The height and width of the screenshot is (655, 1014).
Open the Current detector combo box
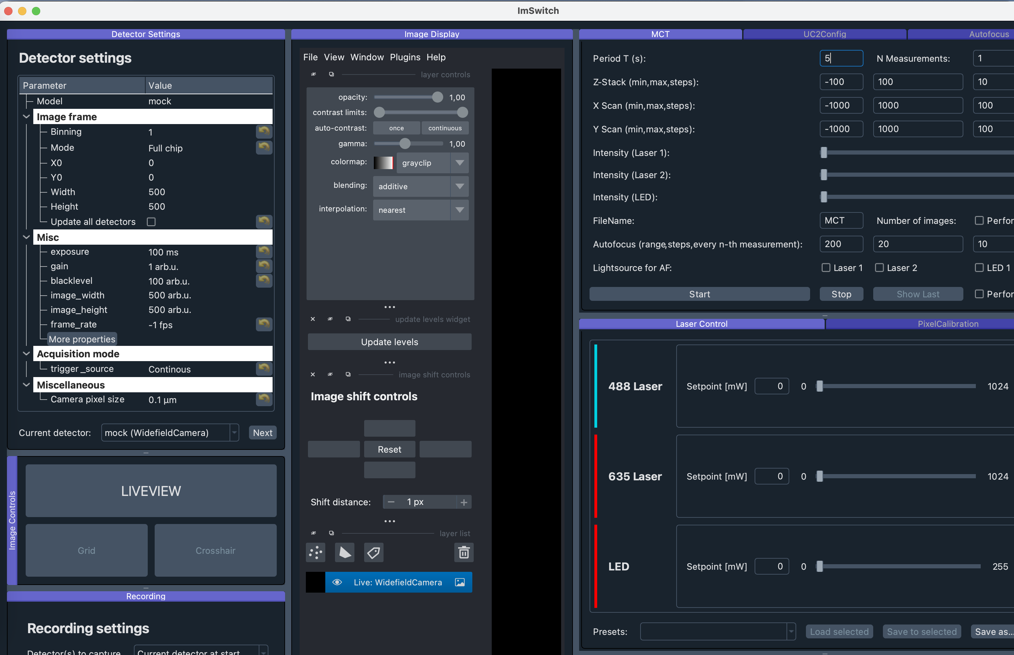tap(170, 433)
